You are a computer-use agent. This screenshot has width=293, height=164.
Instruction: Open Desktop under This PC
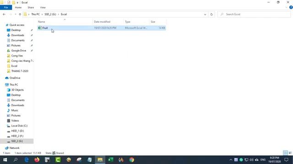pos(16,95)
